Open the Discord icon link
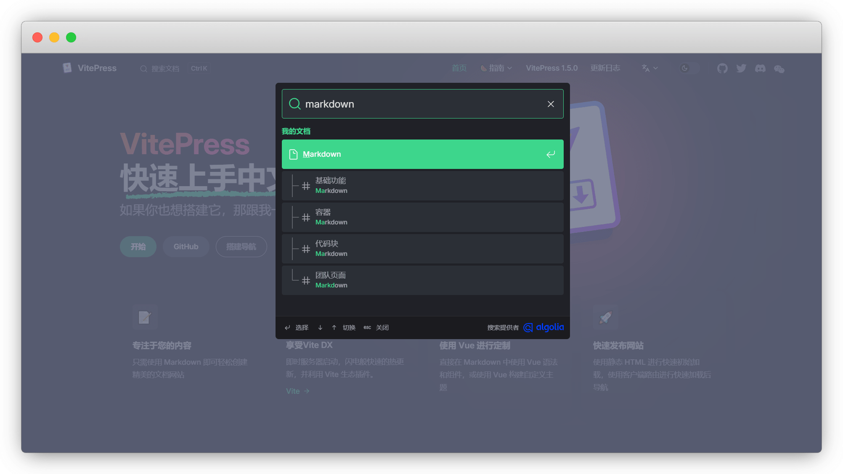This screenshot has height=474, width=843. coord(760,68)
